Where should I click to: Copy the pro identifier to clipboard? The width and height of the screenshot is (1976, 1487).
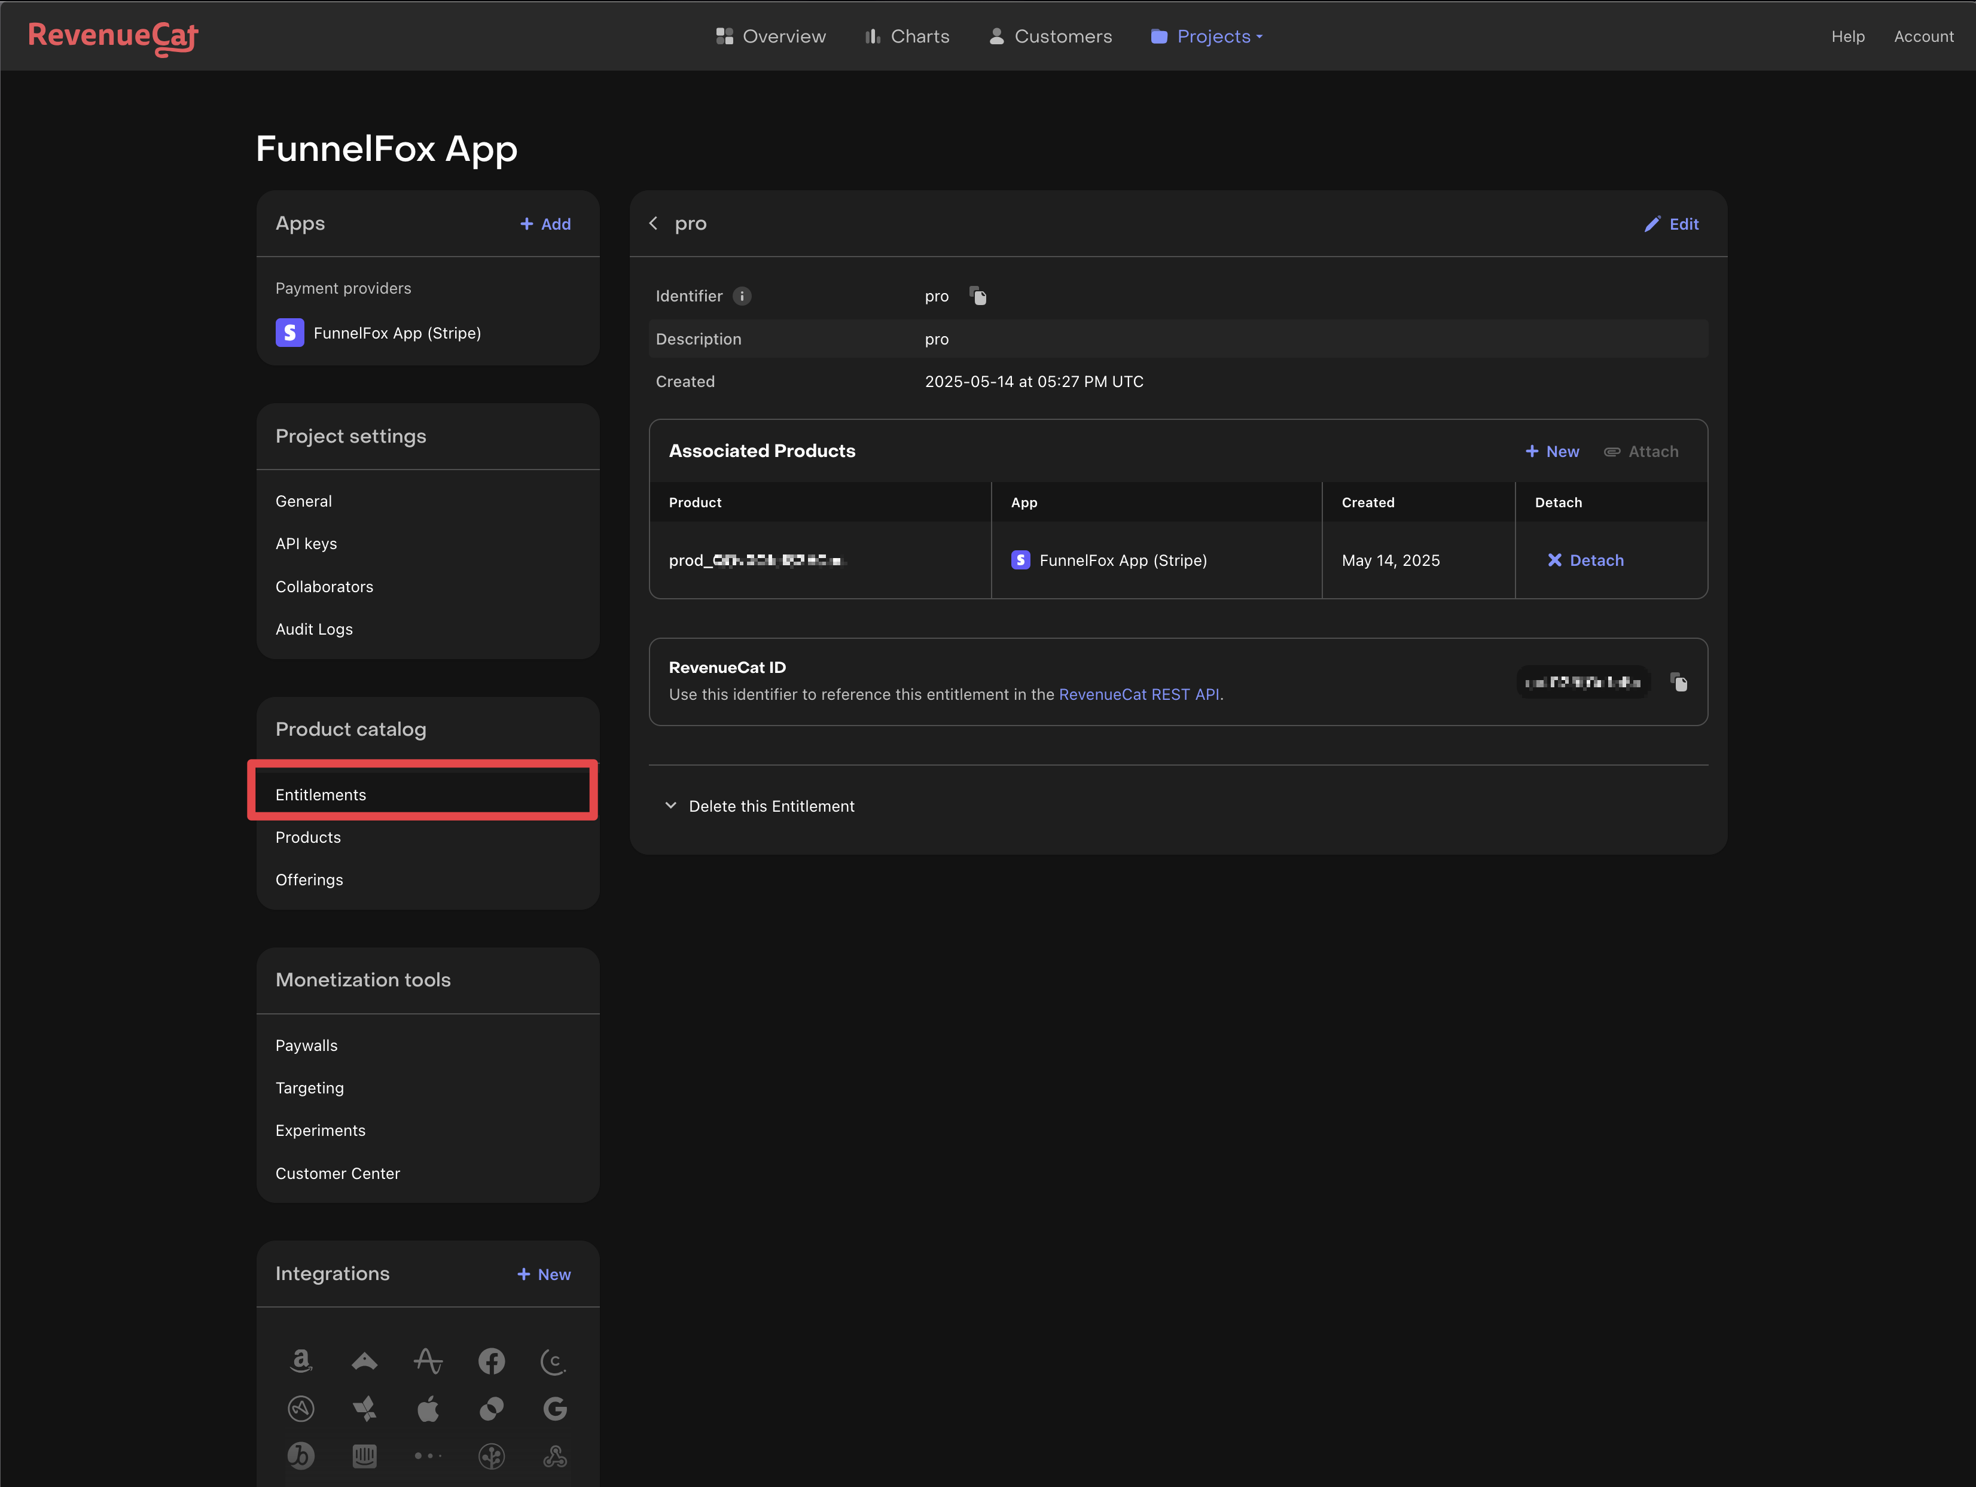978,296
